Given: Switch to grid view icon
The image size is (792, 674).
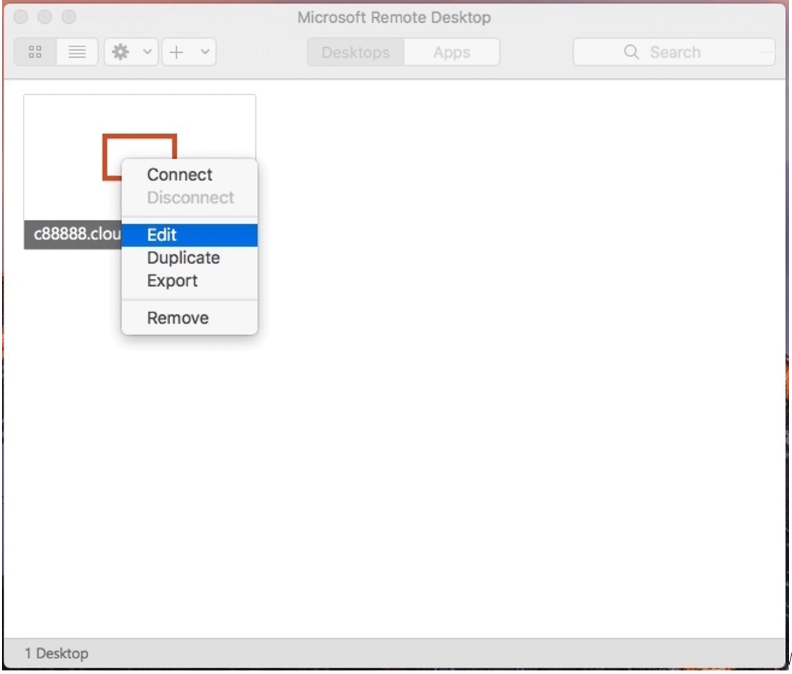Looking at the screenshot, I should coord(35,52).
